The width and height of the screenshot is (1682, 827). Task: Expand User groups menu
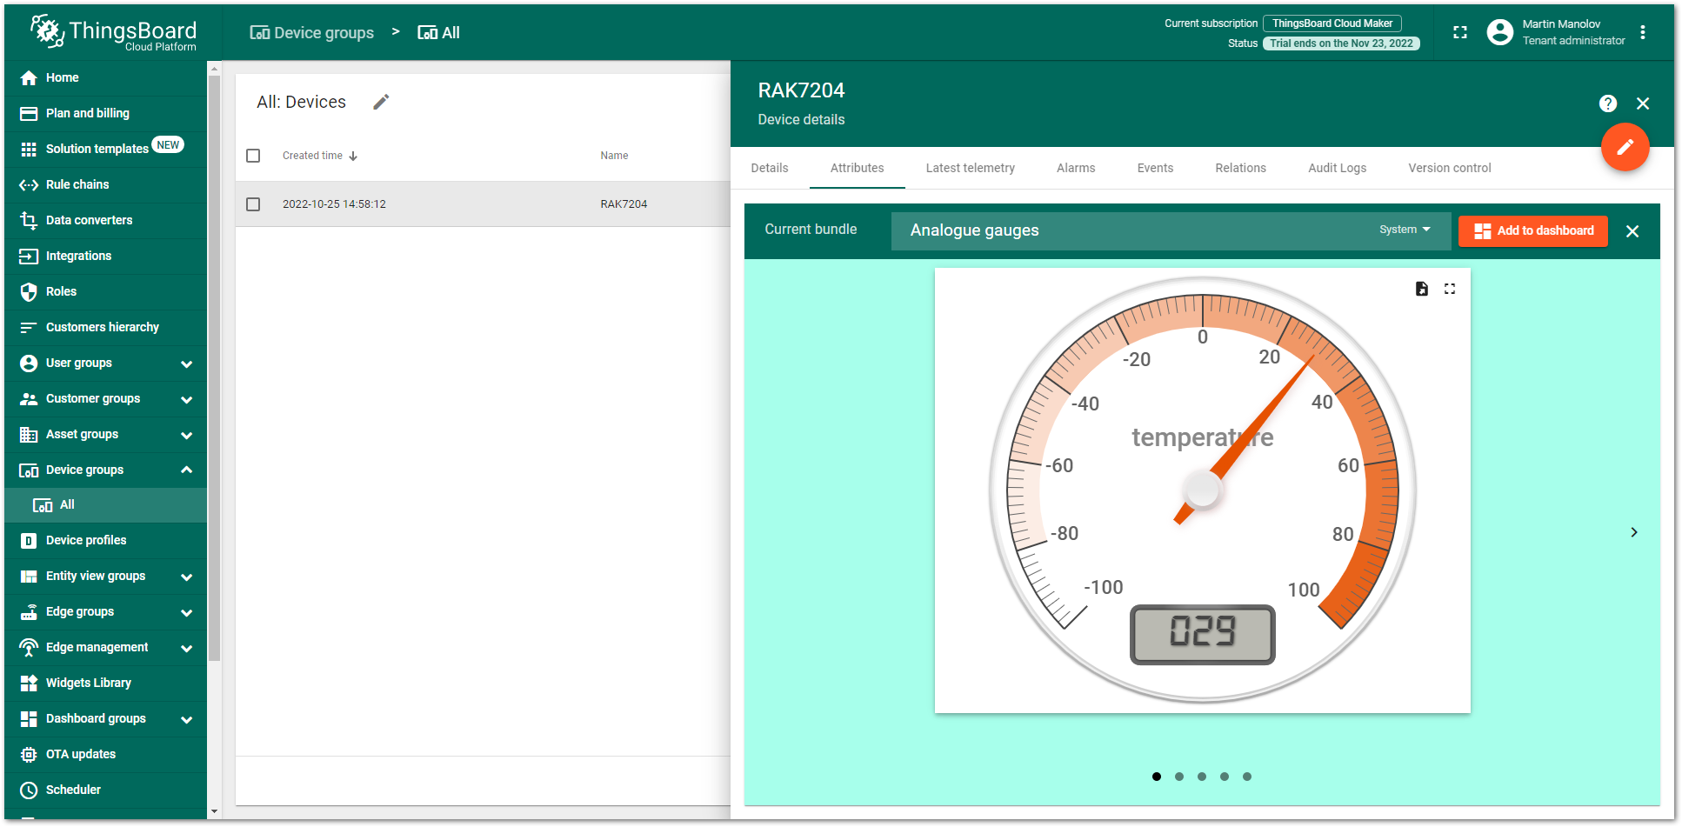click(x=186, y=363)
